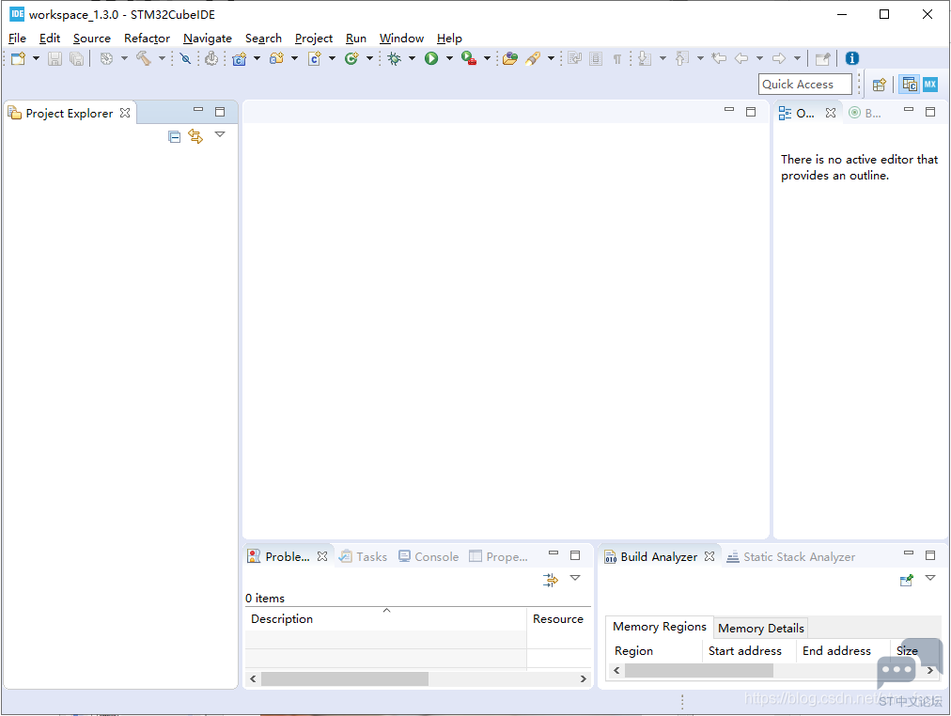Click the Save disk icon
The width and height of the screenshot is (951, 716).
click(55, 58)
